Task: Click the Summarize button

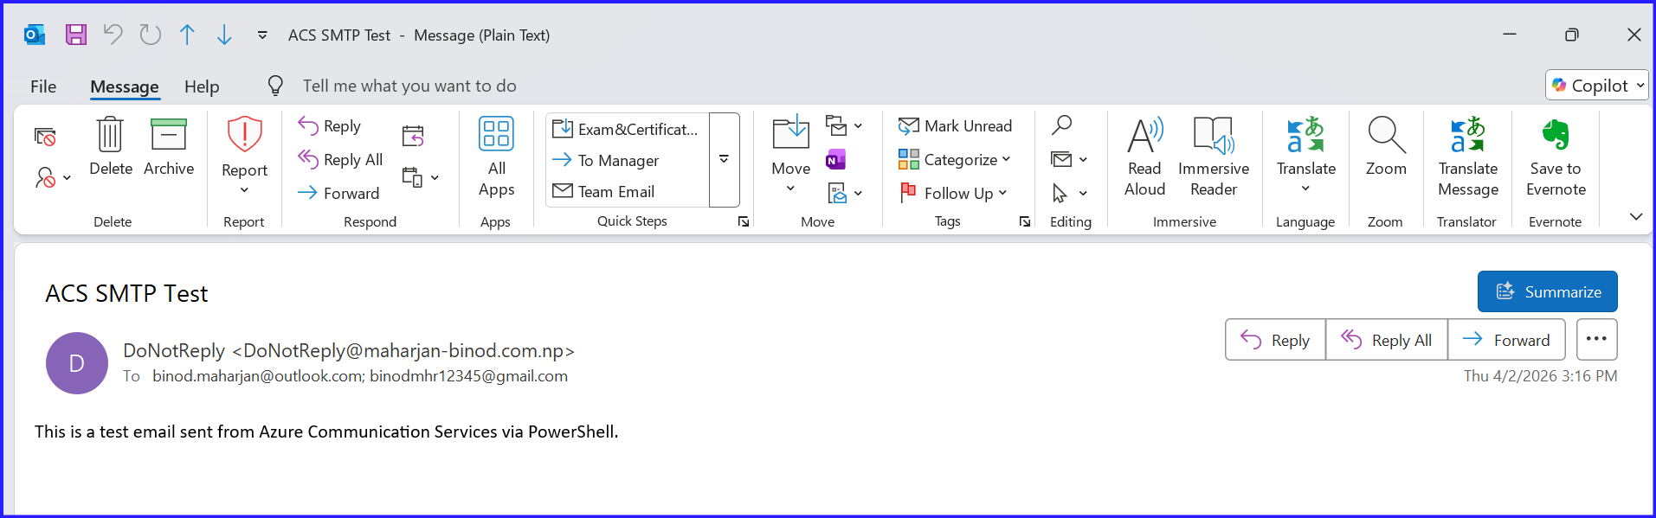Action: tap(1548, 291)
